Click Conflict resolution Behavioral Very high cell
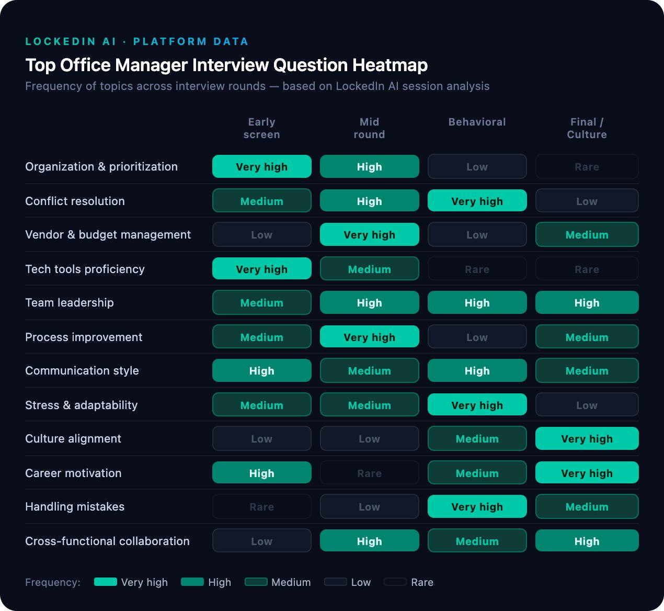 477,201
